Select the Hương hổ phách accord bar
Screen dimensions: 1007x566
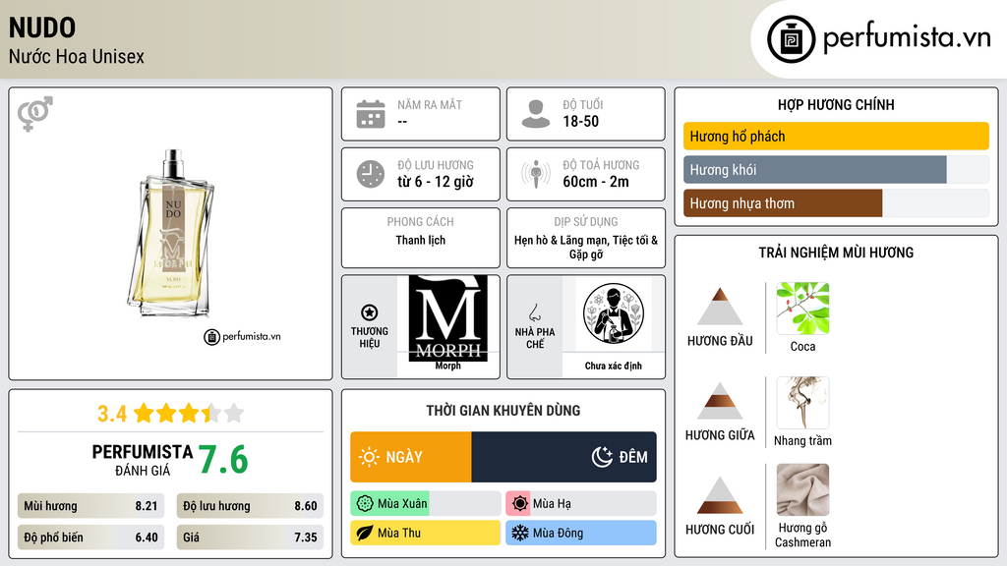[x=836, y=136]
